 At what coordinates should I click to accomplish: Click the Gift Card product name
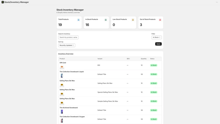click(x=63, y=63)
